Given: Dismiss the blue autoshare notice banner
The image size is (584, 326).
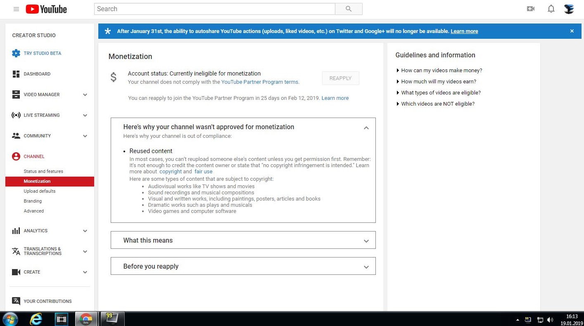Looking at the screenshot, I should (572, 31).
